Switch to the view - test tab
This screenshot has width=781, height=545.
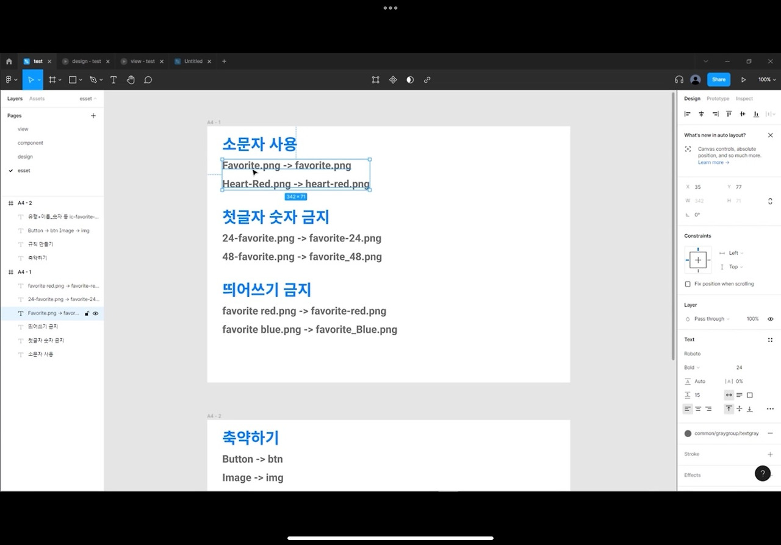[142, 62]
